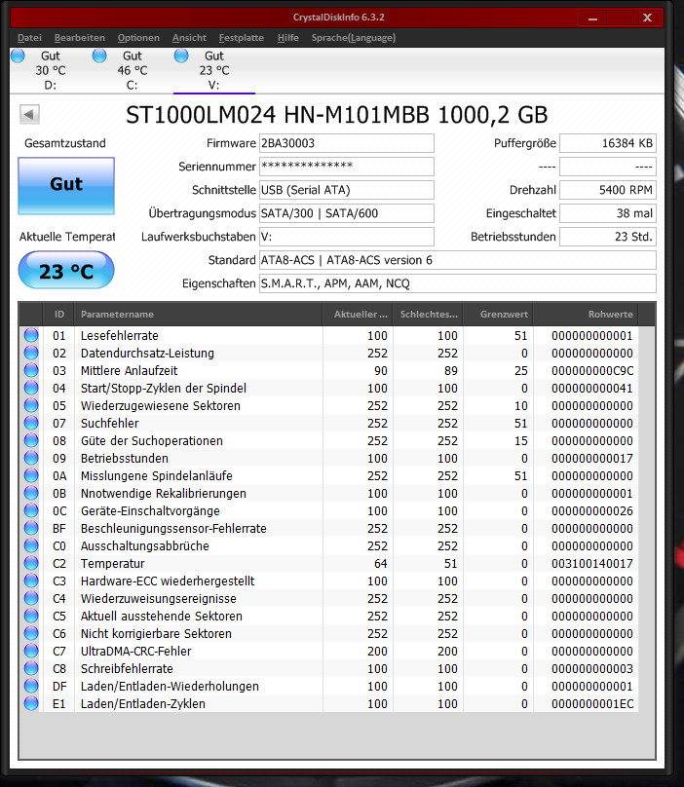
Task: Click status orb for Nicht korrigierbare Sektoren
Action: coord(31,633)
